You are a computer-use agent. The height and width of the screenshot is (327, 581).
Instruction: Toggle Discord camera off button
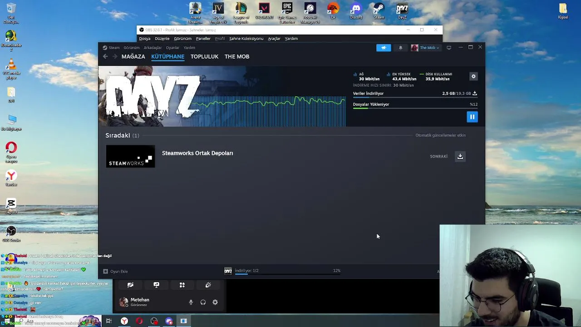coord(130,285)
